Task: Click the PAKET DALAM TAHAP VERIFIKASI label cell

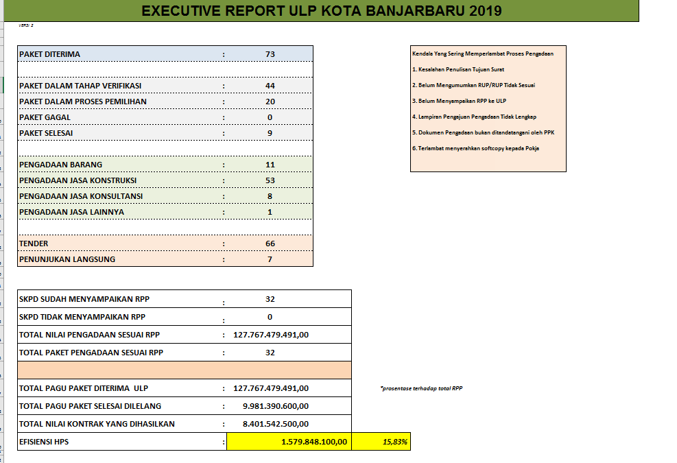Action: [81, 86]
